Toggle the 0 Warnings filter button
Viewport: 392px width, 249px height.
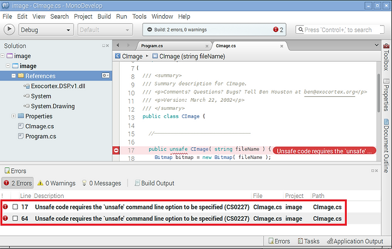point(56,183)
